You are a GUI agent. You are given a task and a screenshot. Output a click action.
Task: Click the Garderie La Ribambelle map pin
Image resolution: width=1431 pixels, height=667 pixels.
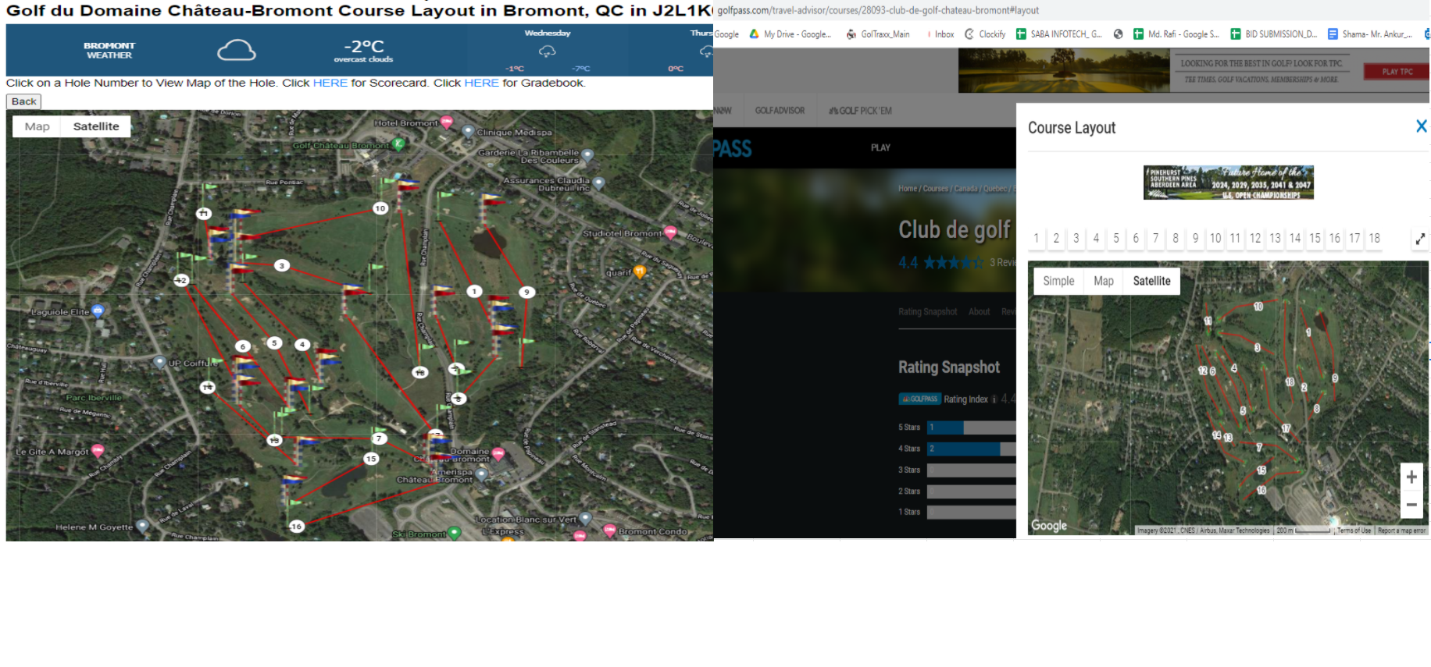(587, 155)
